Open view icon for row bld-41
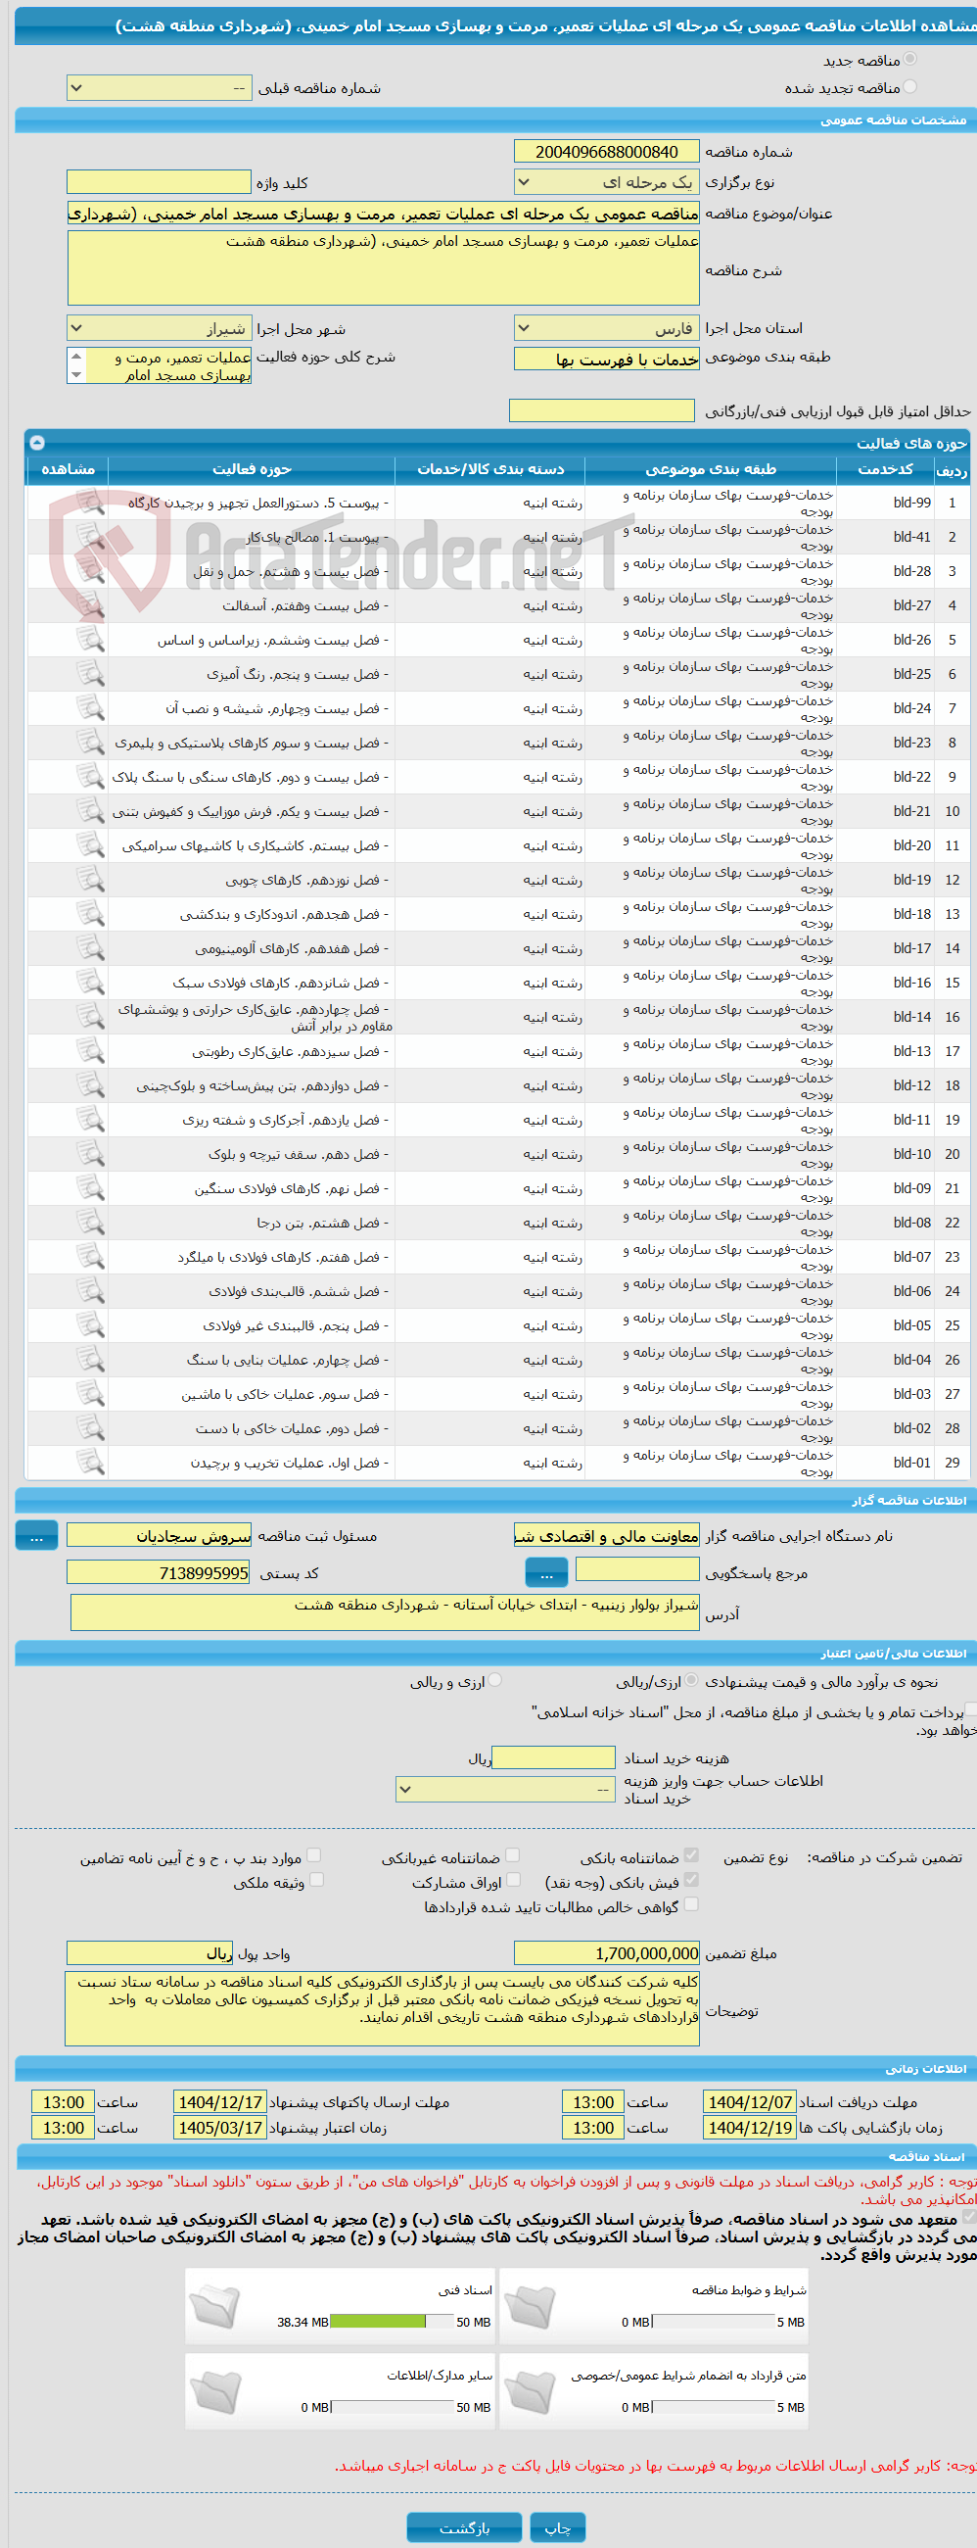The image size is (977, 2548). pos(90,537)
